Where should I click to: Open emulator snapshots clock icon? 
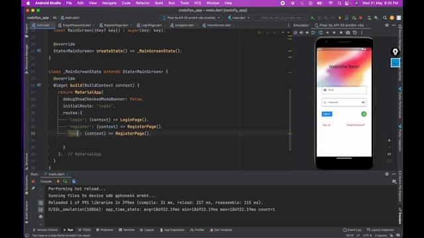pos(355,32)
